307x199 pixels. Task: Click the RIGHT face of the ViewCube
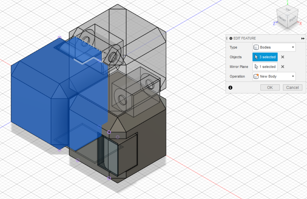coord(293,19)
